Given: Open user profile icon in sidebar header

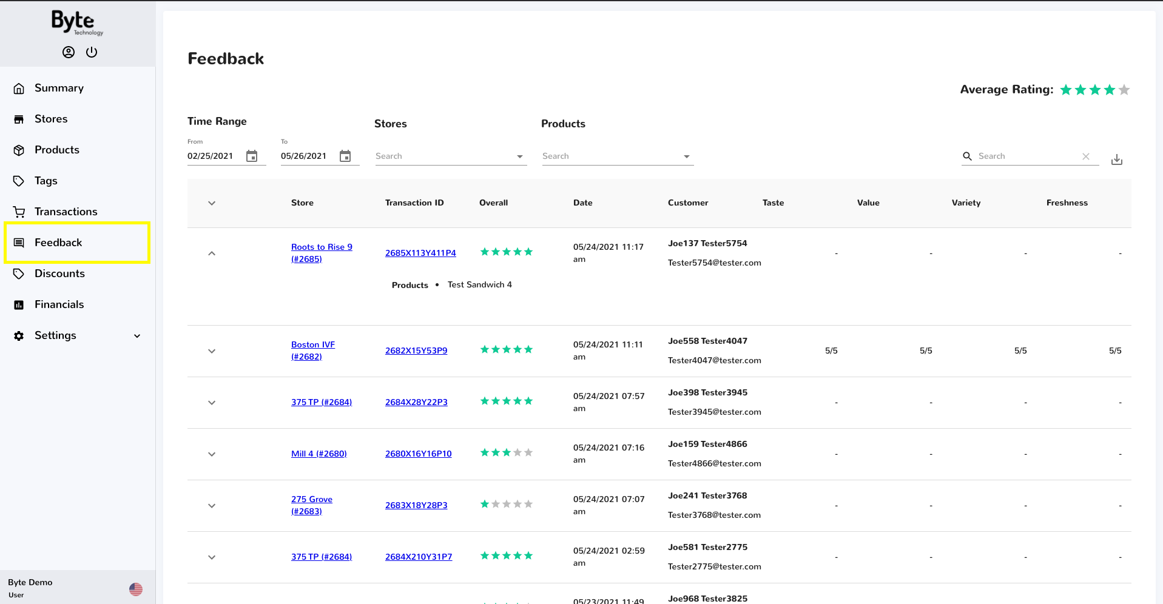Looking at the screenshot, I should pyautogui.click(x=69, y=52).
